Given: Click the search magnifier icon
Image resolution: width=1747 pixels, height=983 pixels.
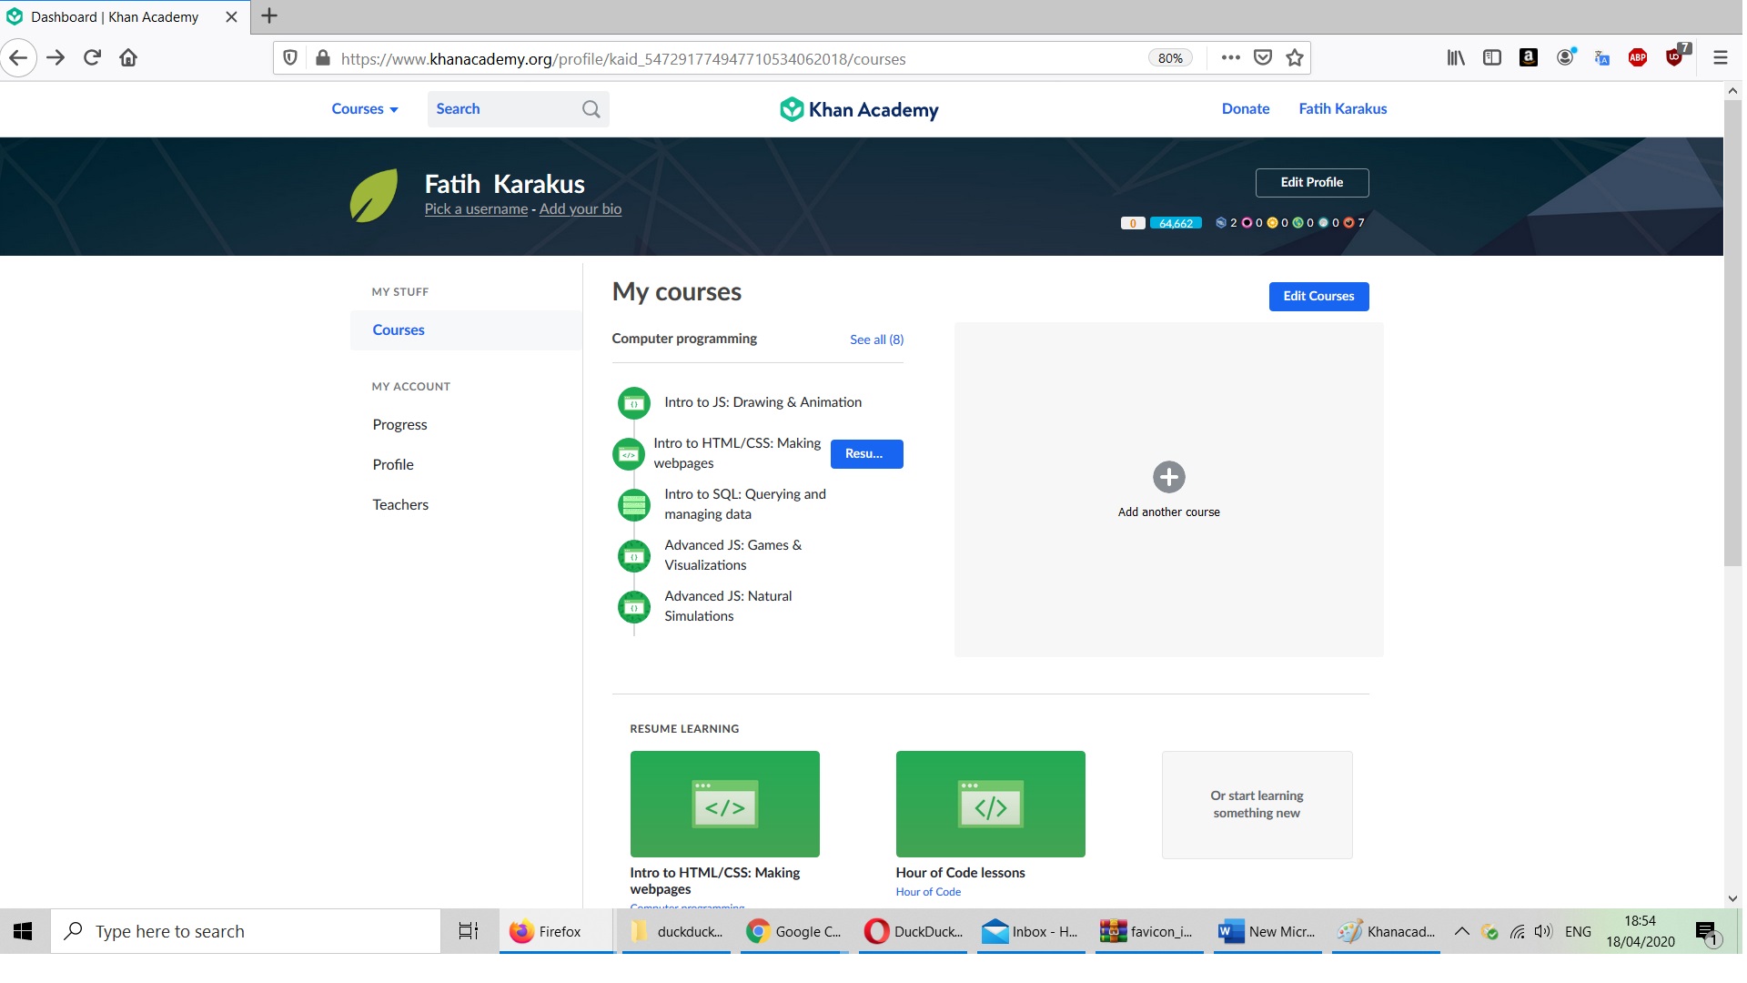Looking at the screenshot, I should coord(591,109).
